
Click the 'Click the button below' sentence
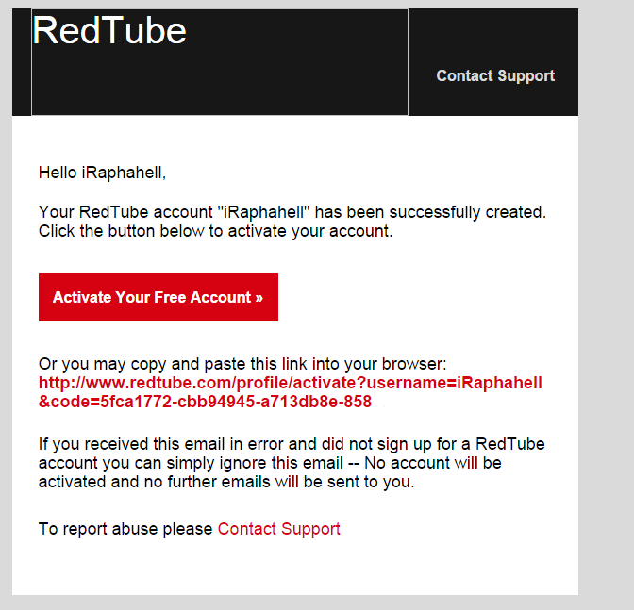click(x=215, y=231)
